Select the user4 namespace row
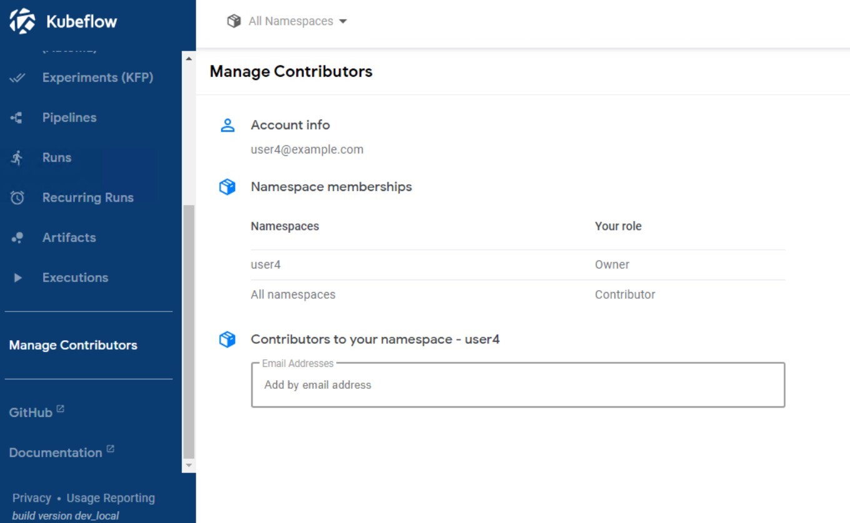This screenshot has height=523, width=850. pos(266,264)
